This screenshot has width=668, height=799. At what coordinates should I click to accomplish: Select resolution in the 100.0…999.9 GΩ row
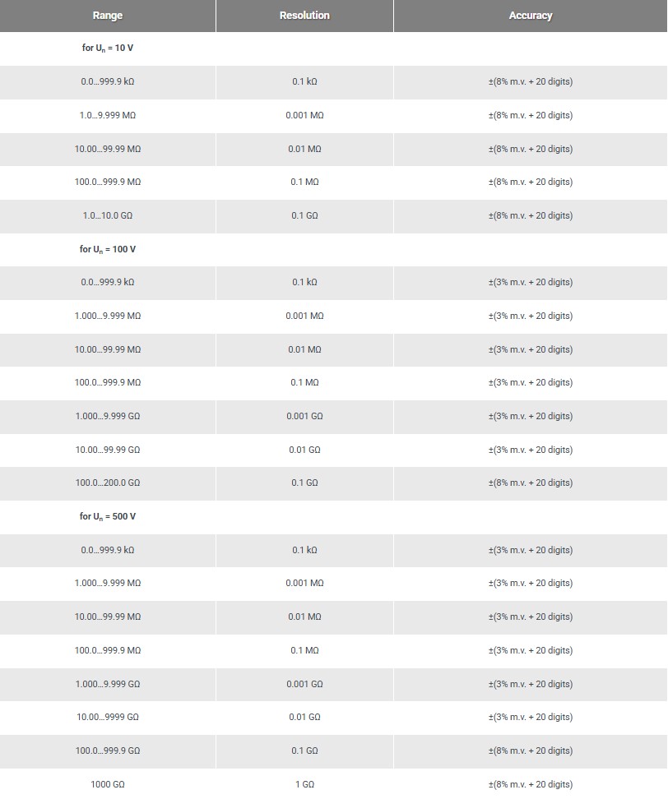(x=304, y=751)
